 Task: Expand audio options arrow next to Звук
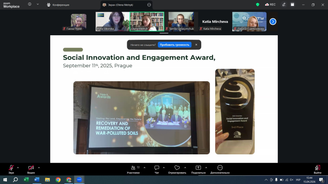coord(18,167)
